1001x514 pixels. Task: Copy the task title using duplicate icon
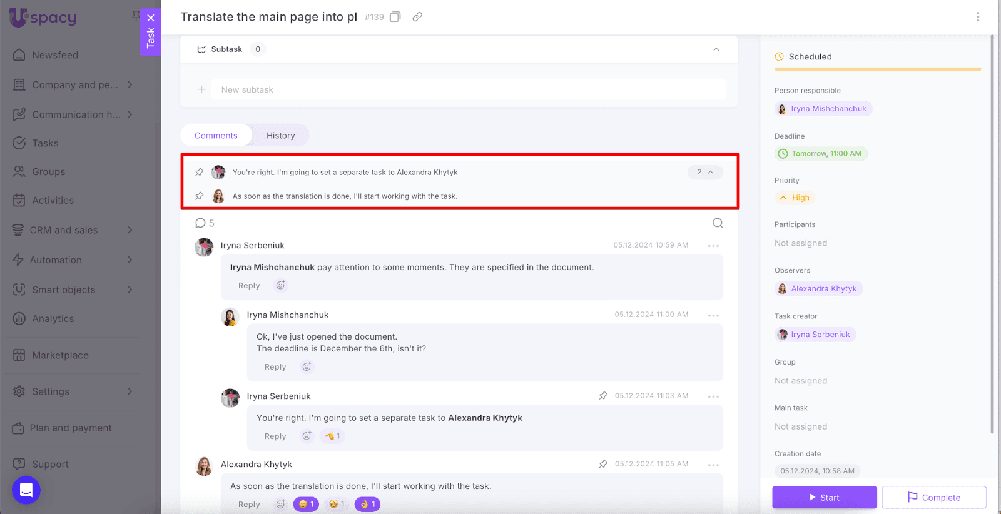pos(395,17)
